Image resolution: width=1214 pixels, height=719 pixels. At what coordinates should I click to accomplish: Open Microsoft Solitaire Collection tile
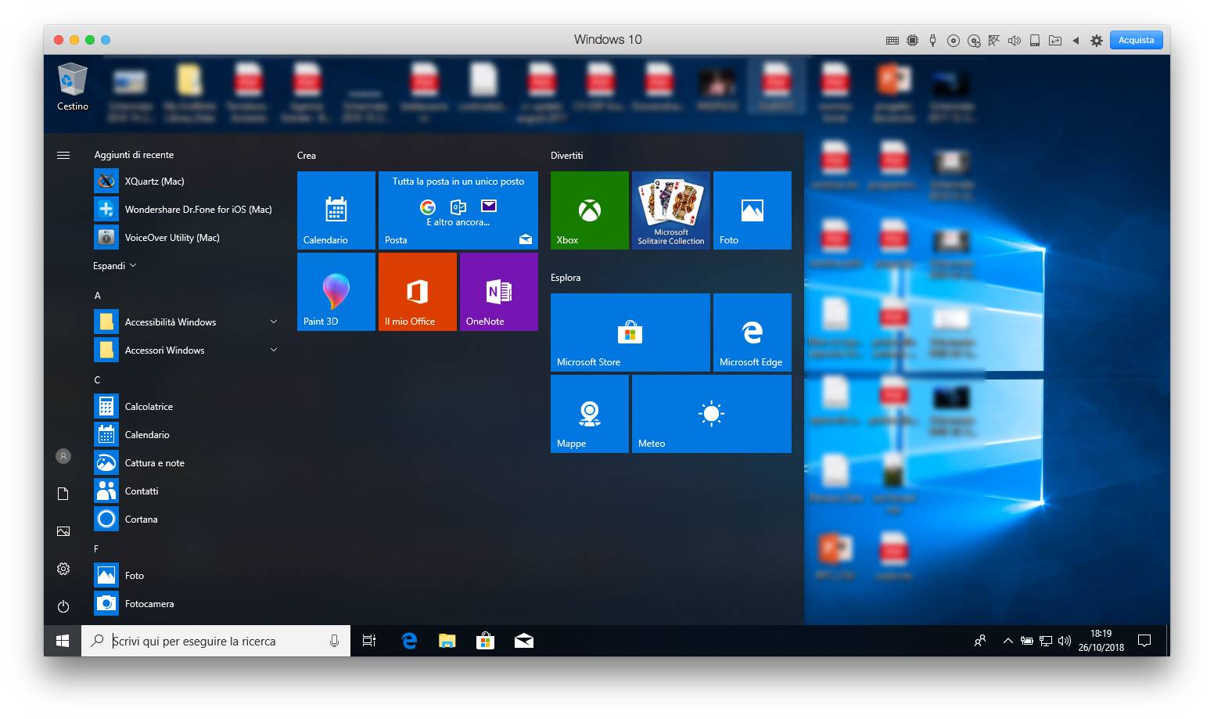pyautogui.click(x=671, y=210)
